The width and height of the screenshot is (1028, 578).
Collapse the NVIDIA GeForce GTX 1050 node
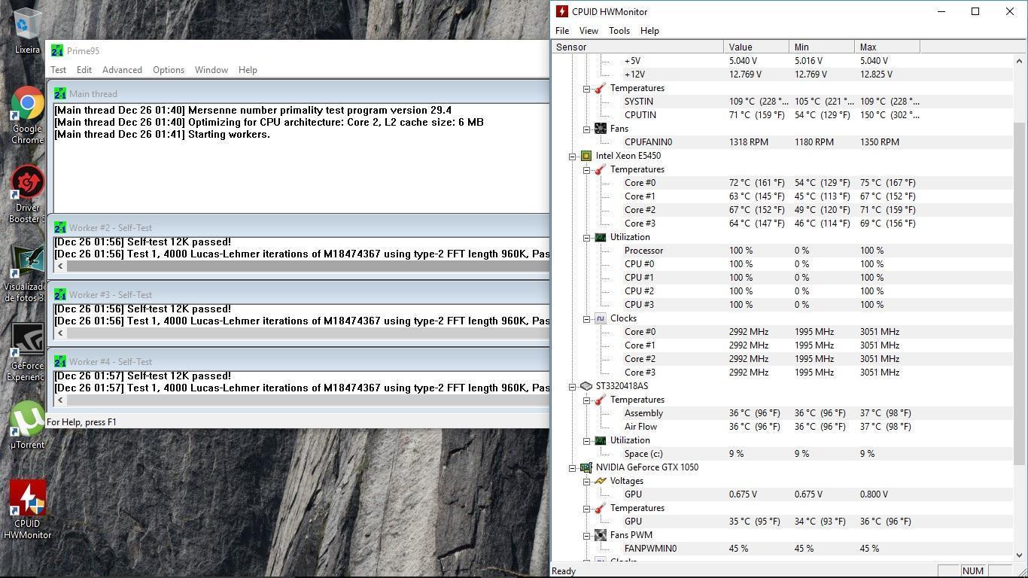pyautogui.click(x=572, y=468)
